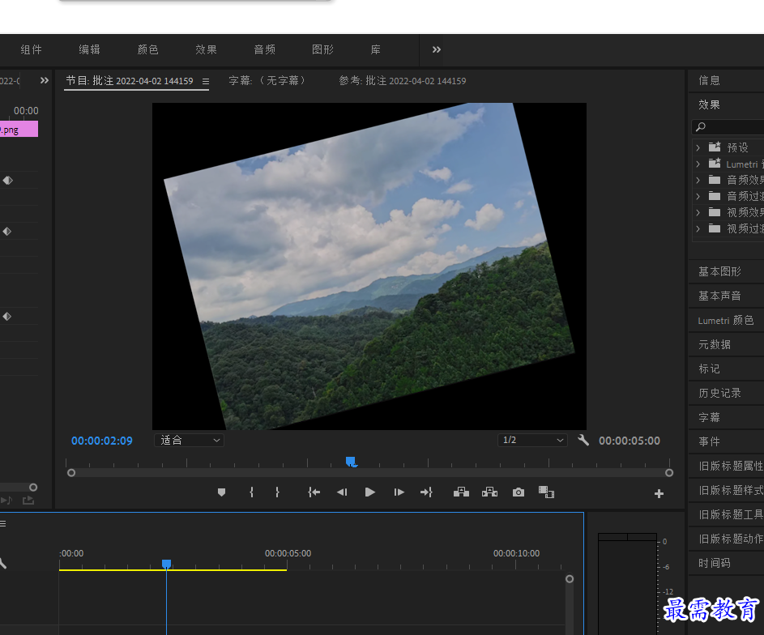Select the 字幕 (无字幕) tab
Image resolution: width=764 pixels, height=635 pixels.
267,81
